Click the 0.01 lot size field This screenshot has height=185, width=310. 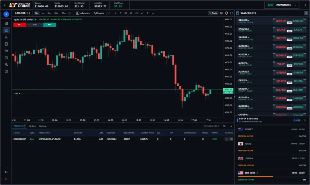pos(35,25)
